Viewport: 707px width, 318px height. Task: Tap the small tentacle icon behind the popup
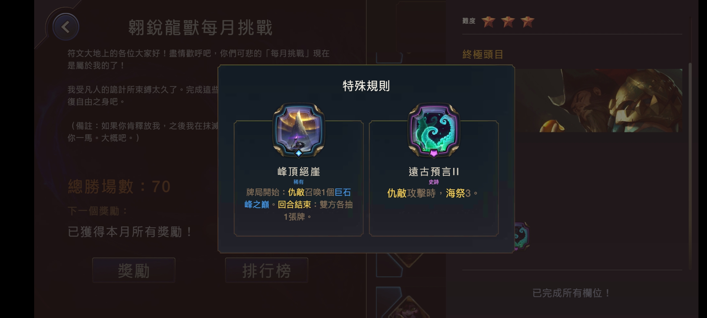coord(522,236)
